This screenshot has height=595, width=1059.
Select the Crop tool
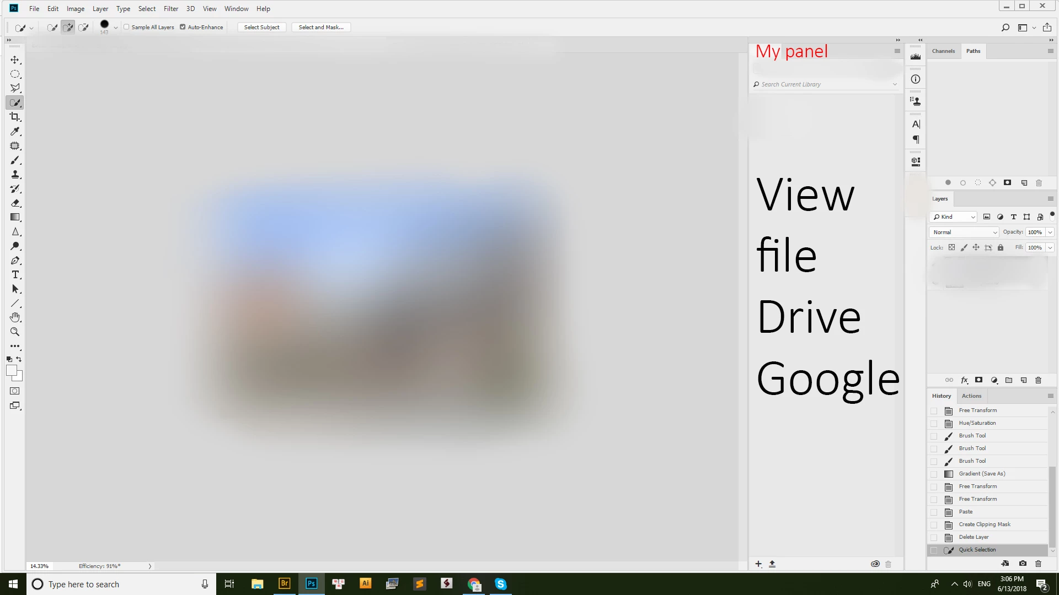(15, 117)
